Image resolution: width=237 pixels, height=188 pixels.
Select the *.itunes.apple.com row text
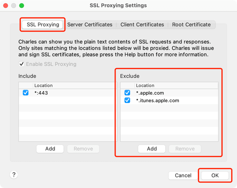tap(157, 100)
